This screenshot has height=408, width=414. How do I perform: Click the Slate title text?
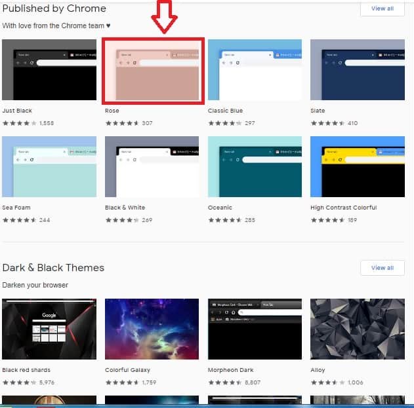(x=318, y=111)
